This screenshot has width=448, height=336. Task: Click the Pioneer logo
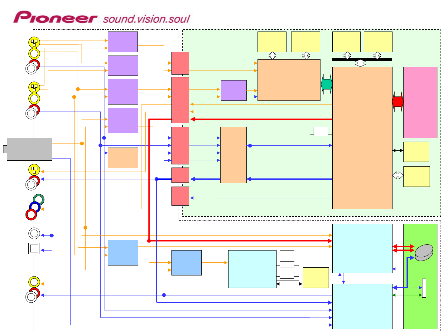(x=55, y=17)
